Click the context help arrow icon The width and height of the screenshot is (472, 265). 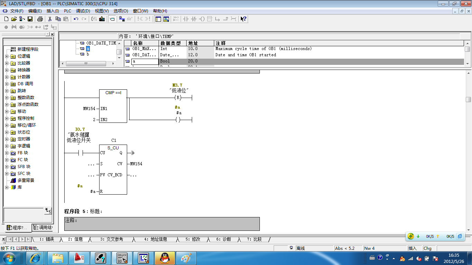coord(243,19)
